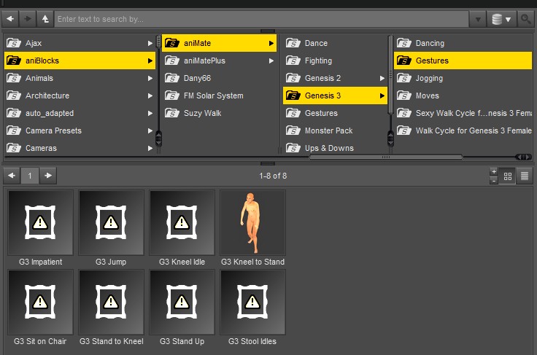Open the Jogging folder
Screen dimensions: 537x355
[463, 78]
